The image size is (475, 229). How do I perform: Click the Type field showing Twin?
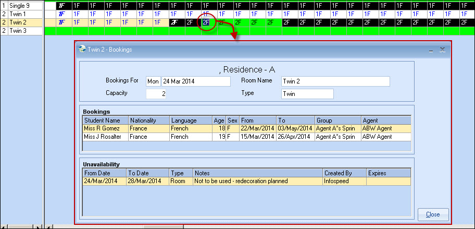coord(307,94)
